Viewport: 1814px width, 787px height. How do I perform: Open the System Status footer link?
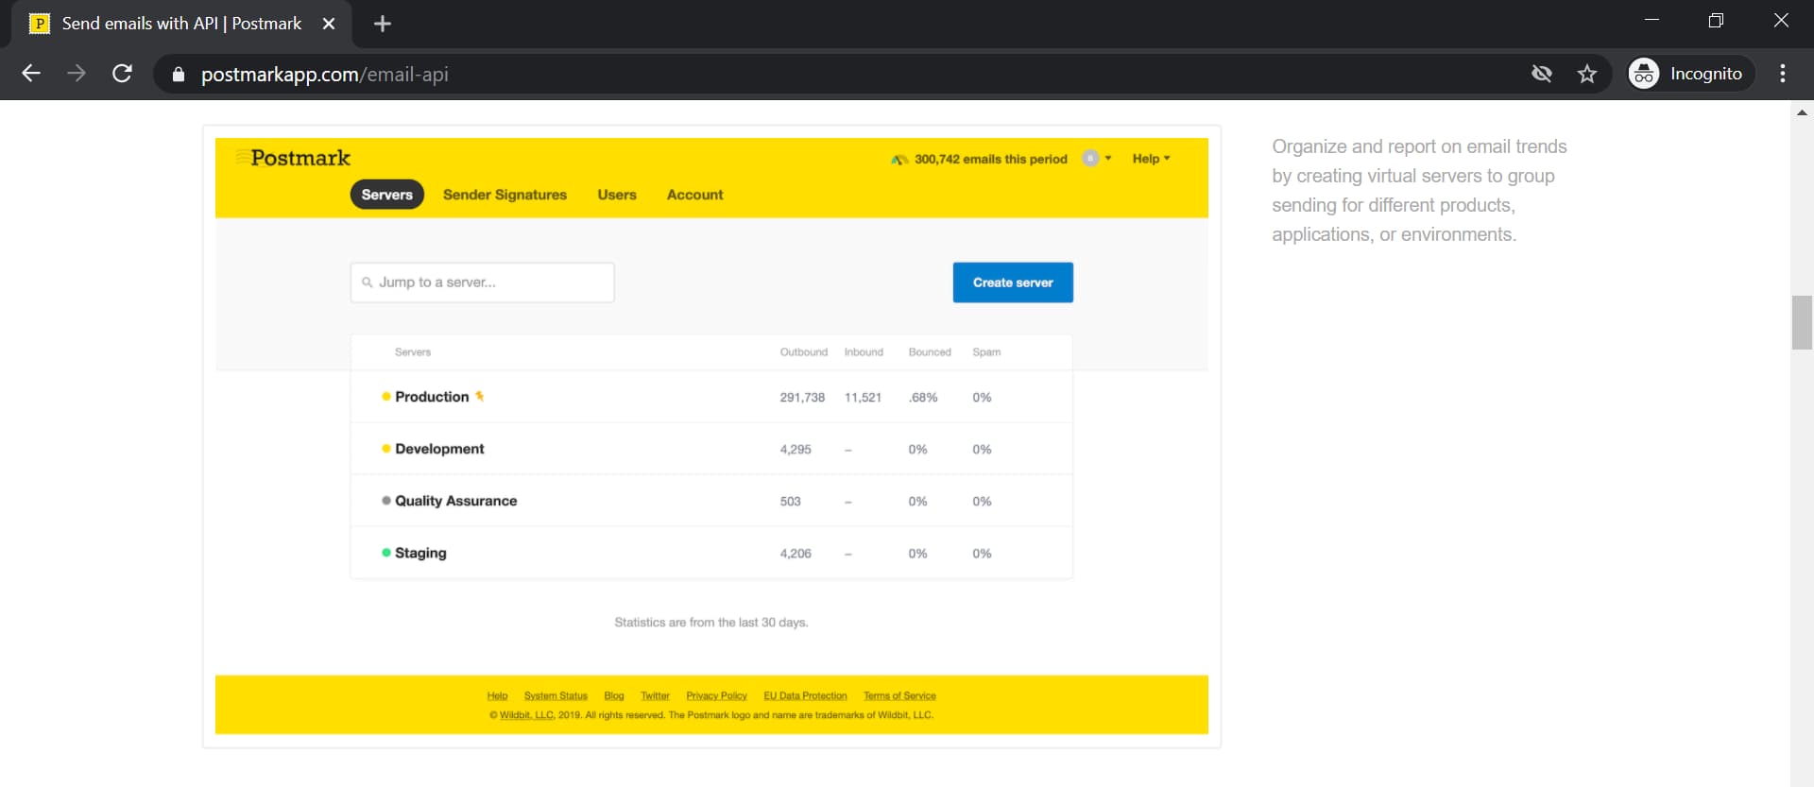(x=556, y=696)
